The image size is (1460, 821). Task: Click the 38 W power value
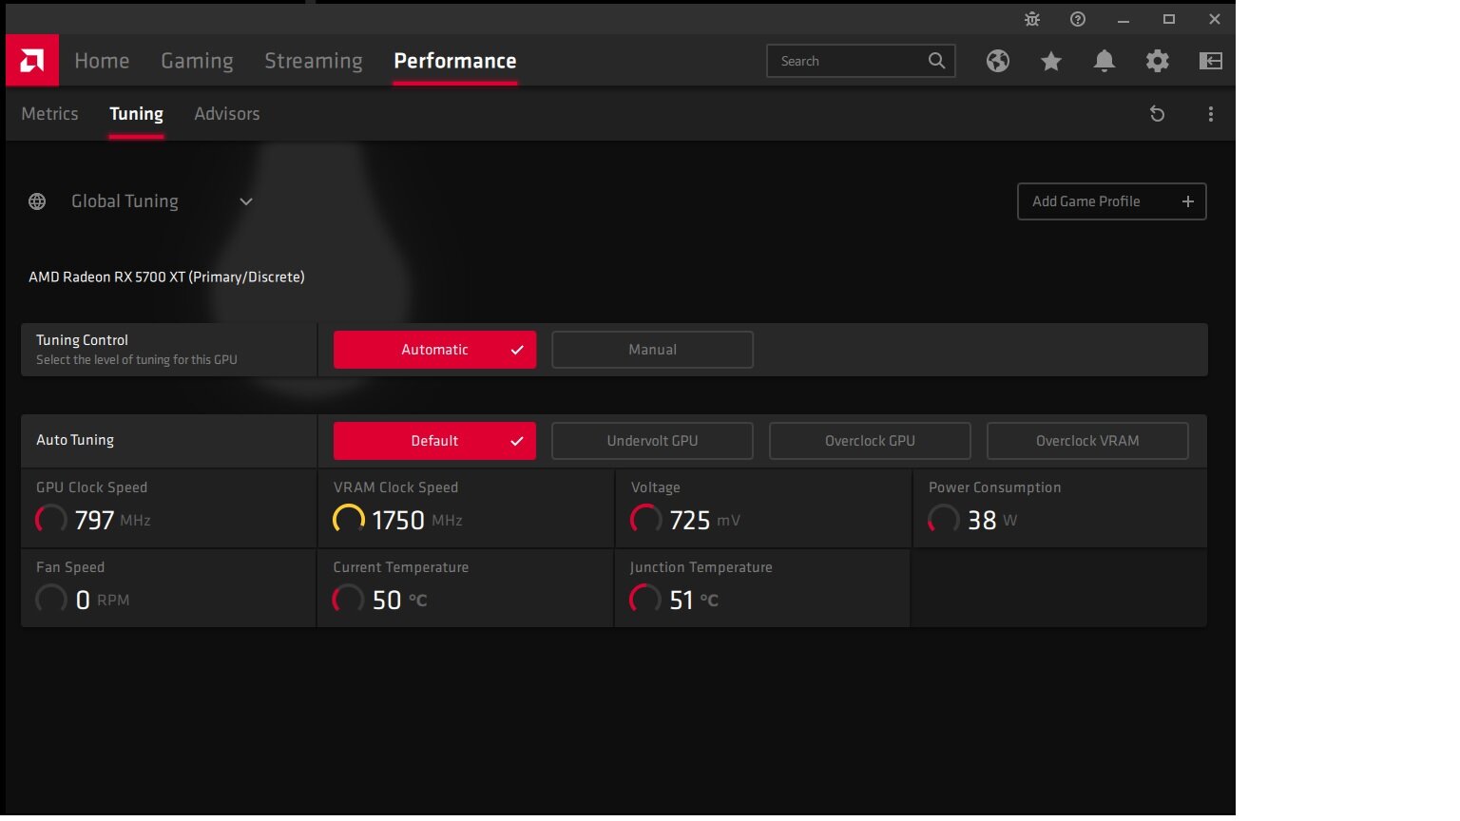click(x=992, y=521)
